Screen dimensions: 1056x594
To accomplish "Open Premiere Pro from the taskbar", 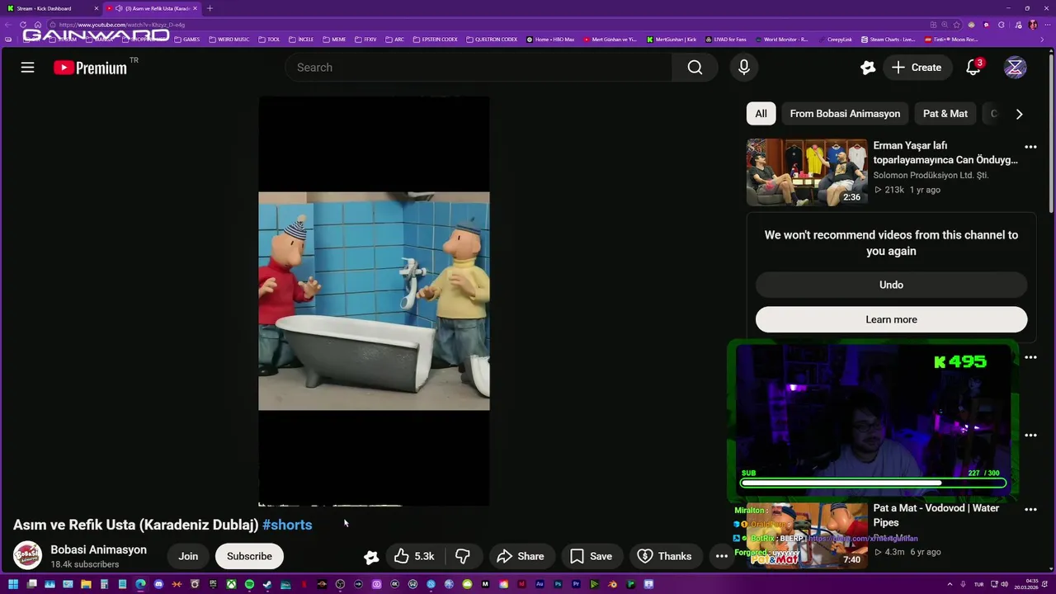I will point(576,584).
